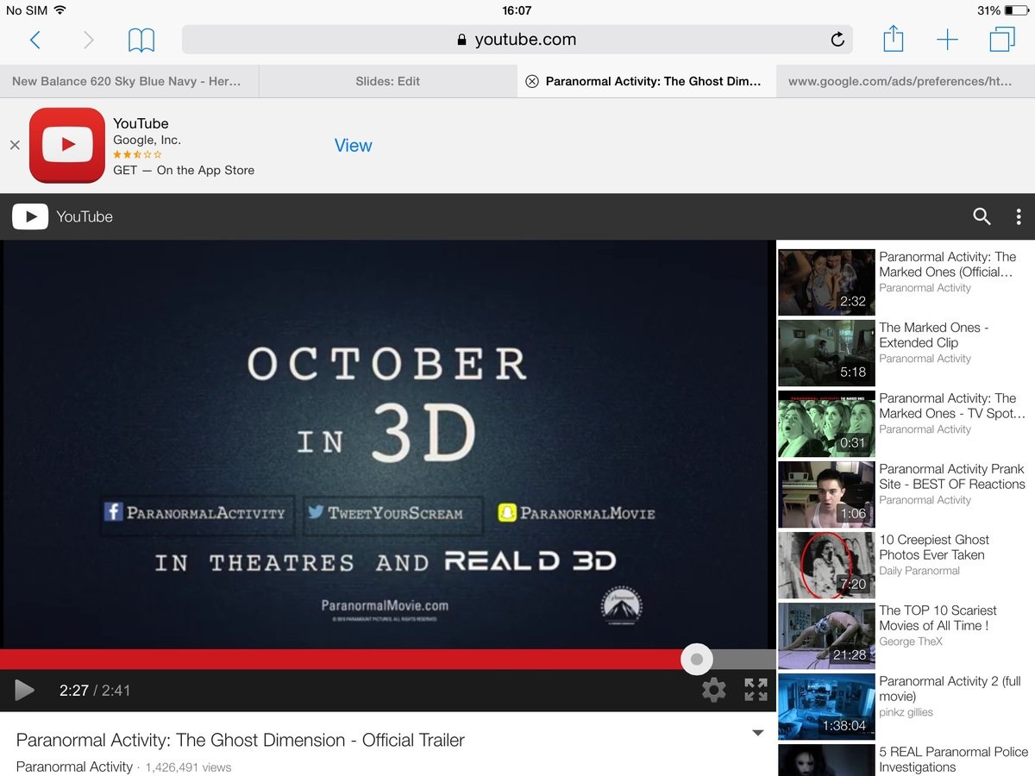The width and height of the screenshot is (1035, 776).
Task: Show all tabs overview icon
Action: pos(1002,40)
